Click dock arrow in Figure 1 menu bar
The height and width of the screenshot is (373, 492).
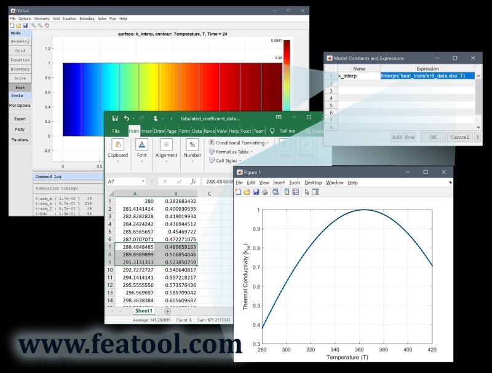click(450, 183)
